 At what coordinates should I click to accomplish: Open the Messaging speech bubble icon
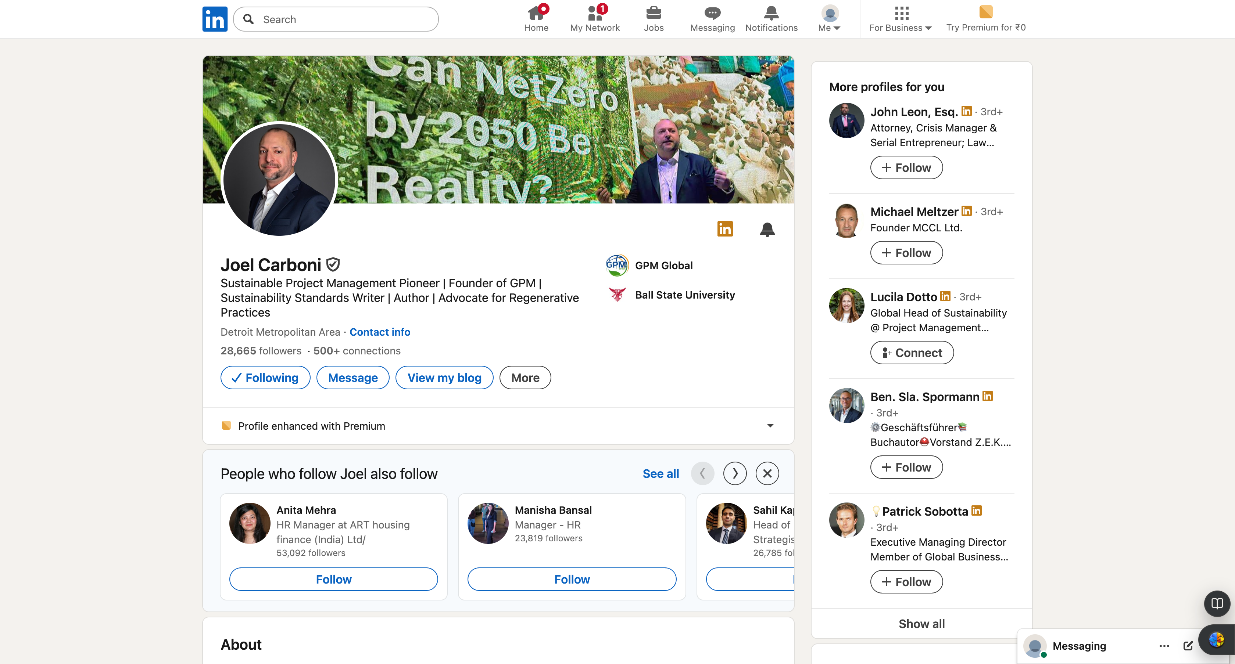(712, 18)
